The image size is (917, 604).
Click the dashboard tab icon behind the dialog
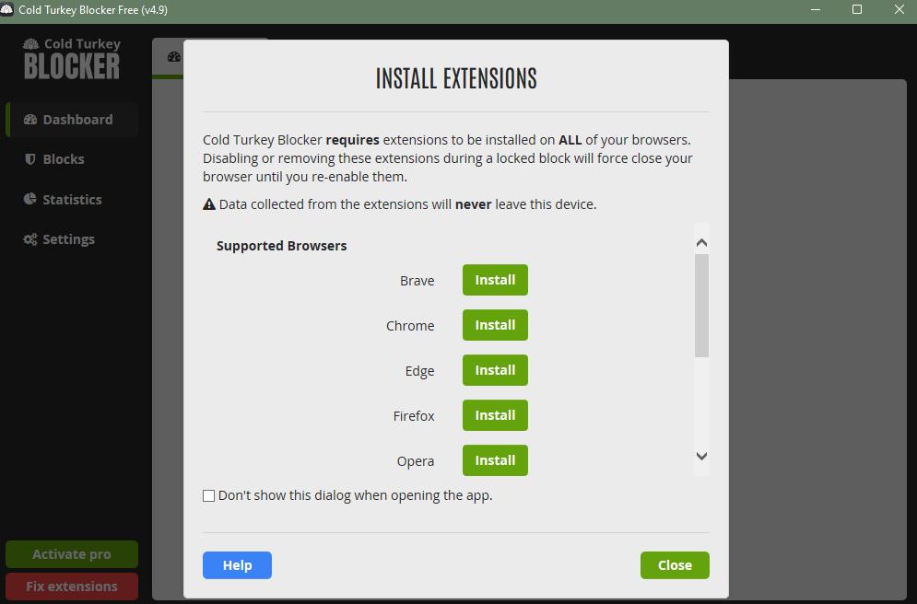click(172, 56)
